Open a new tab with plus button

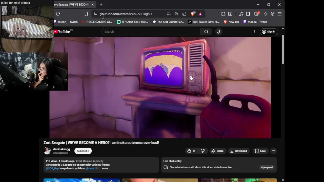[101, 5]
